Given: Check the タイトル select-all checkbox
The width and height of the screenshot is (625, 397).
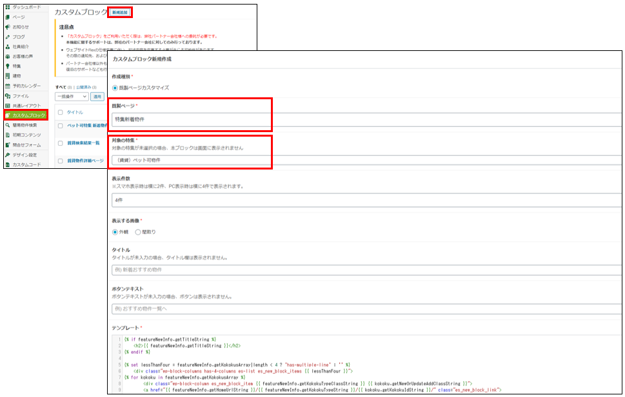Looking at the screenshot, I should pos(60,112).
